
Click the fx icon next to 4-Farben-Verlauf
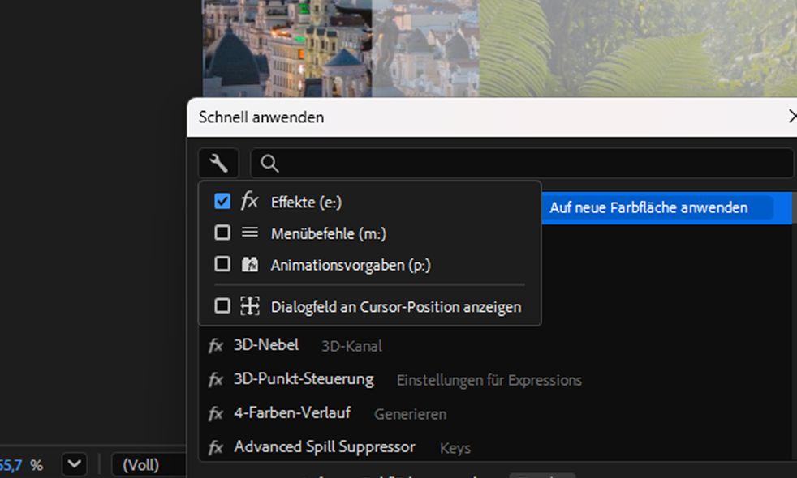216,414
